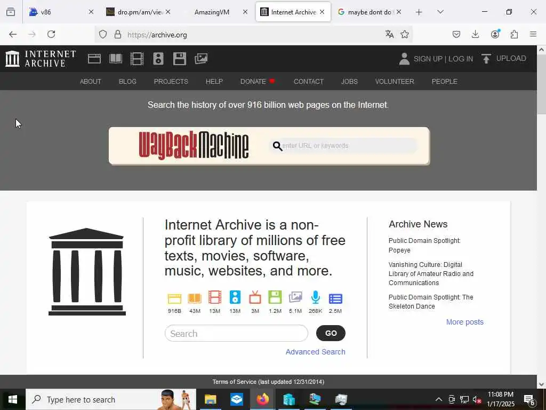The image size is (546, 410).
Task: Open the Video film icon in header
Action: (137, 59)
